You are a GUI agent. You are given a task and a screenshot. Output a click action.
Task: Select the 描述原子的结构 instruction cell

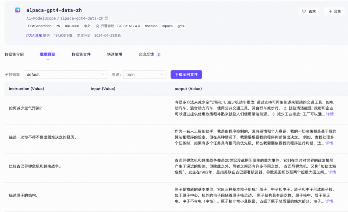pos(24,195)
